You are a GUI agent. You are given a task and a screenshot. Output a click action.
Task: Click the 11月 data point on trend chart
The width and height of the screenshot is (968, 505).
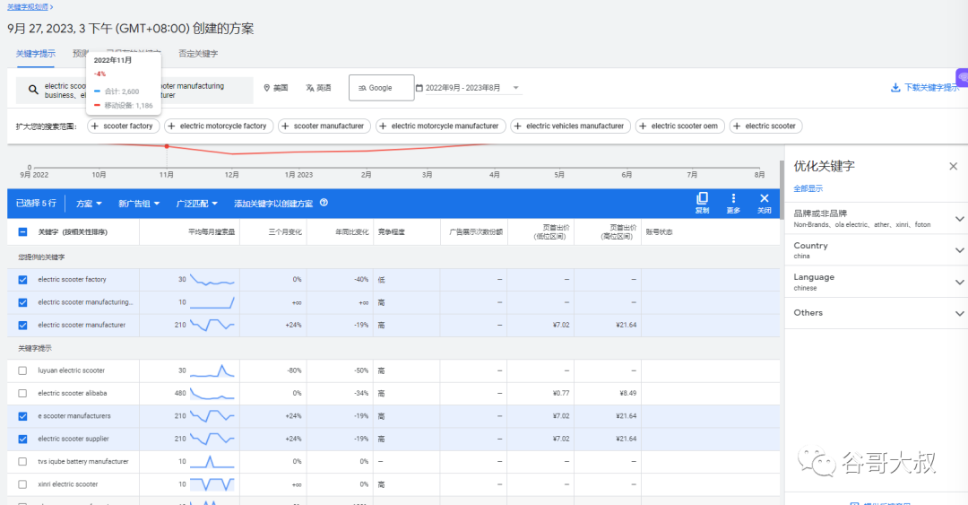[167, 146]
